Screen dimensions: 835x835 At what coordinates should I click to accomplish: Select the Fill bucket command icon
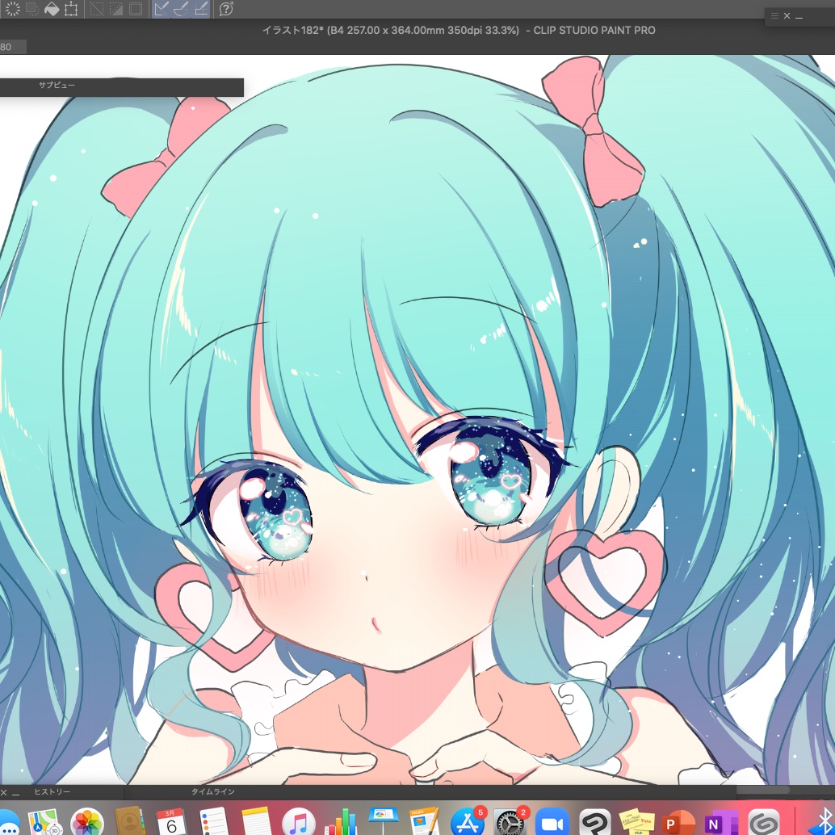52,9
